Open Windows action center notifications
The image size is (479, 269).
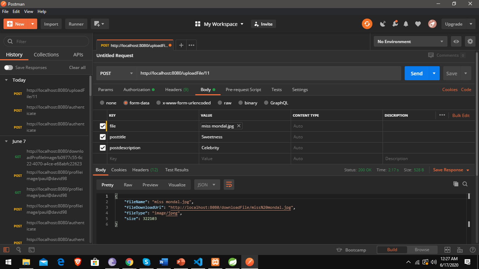point(467,262)
